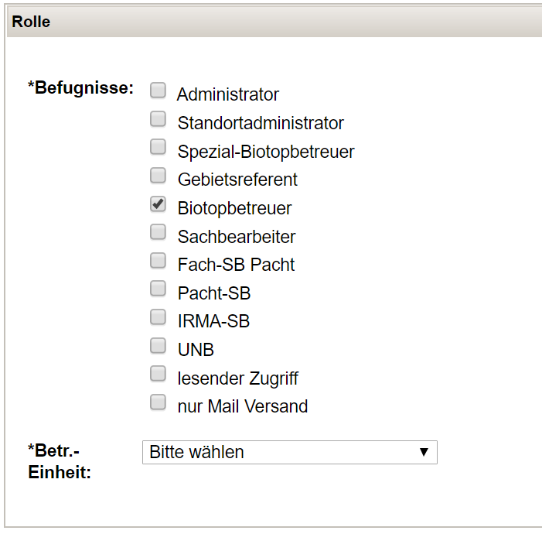The image size is (542, 534).
Task: Click the Rolle section header
Action: 31,22
